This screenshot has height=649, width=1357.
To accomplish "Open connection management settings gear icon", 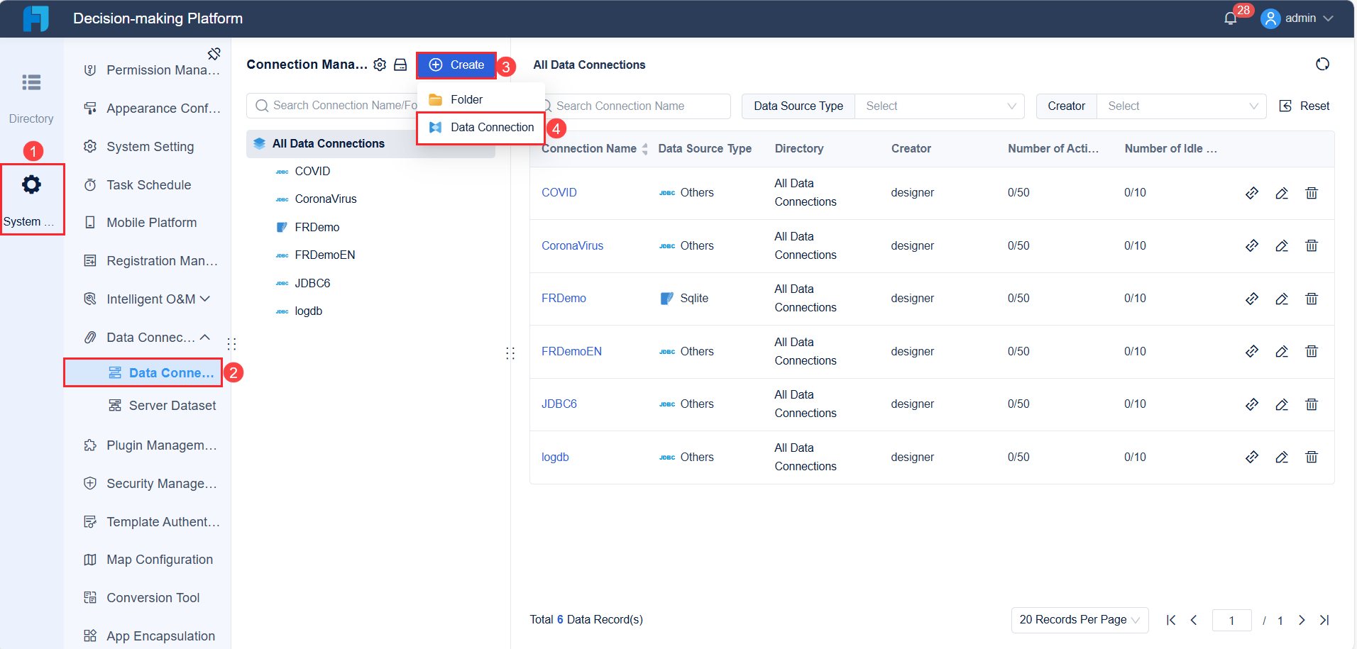I will (x=380, y=65).
